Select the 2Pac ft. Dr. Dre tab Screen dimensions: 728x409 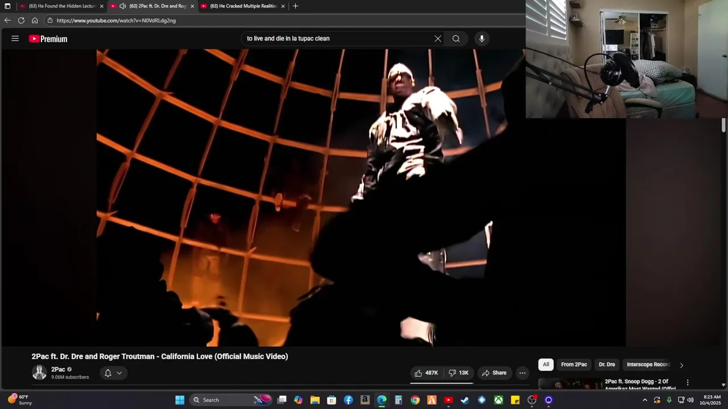[152, 6]
